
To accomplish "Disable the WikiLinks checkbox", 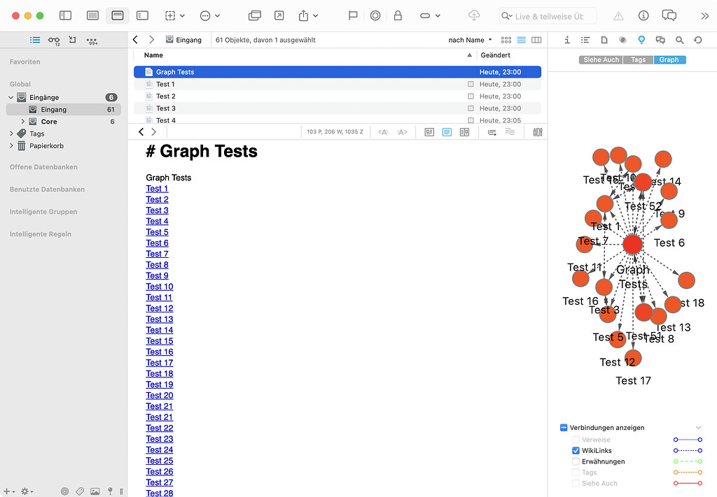I will [576, 450].
